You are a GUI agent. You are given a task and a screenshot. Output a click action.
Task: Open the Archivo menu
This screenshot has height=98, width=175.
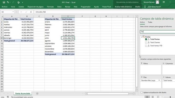point(5,7)
